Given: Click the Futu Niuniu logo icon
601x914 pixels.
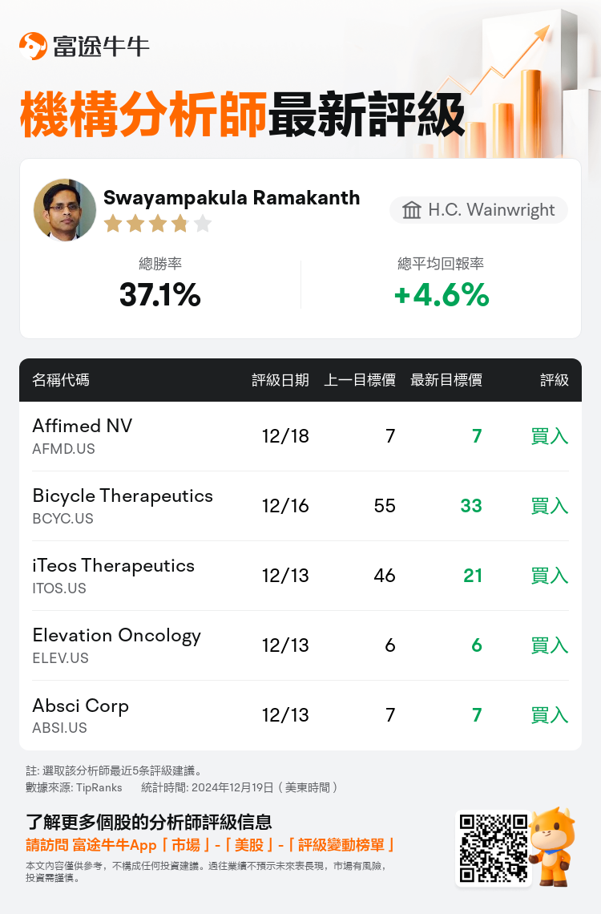Looking at the screenshot, I should (33, 46).
